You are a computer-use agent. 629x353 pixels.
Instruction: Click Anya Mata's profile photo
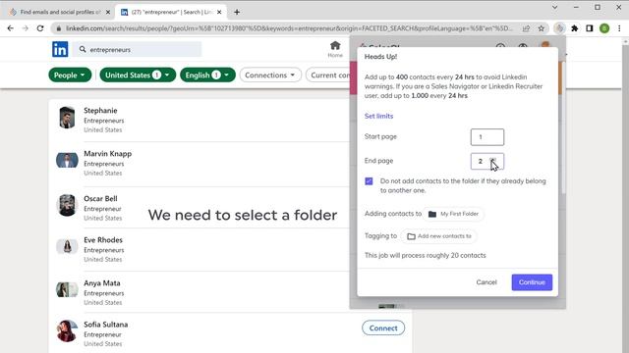(67, 289)
